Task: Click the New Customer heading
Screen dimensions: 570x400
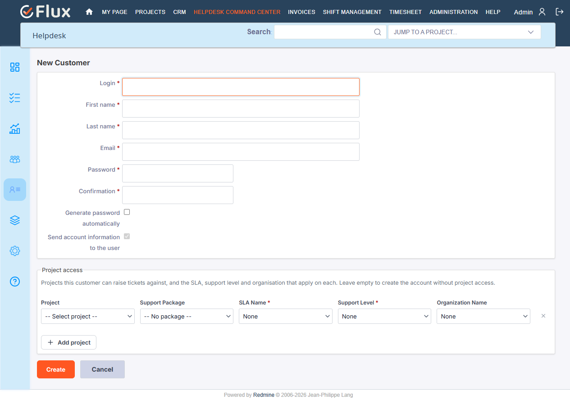Action: click(x=64, y=63)
